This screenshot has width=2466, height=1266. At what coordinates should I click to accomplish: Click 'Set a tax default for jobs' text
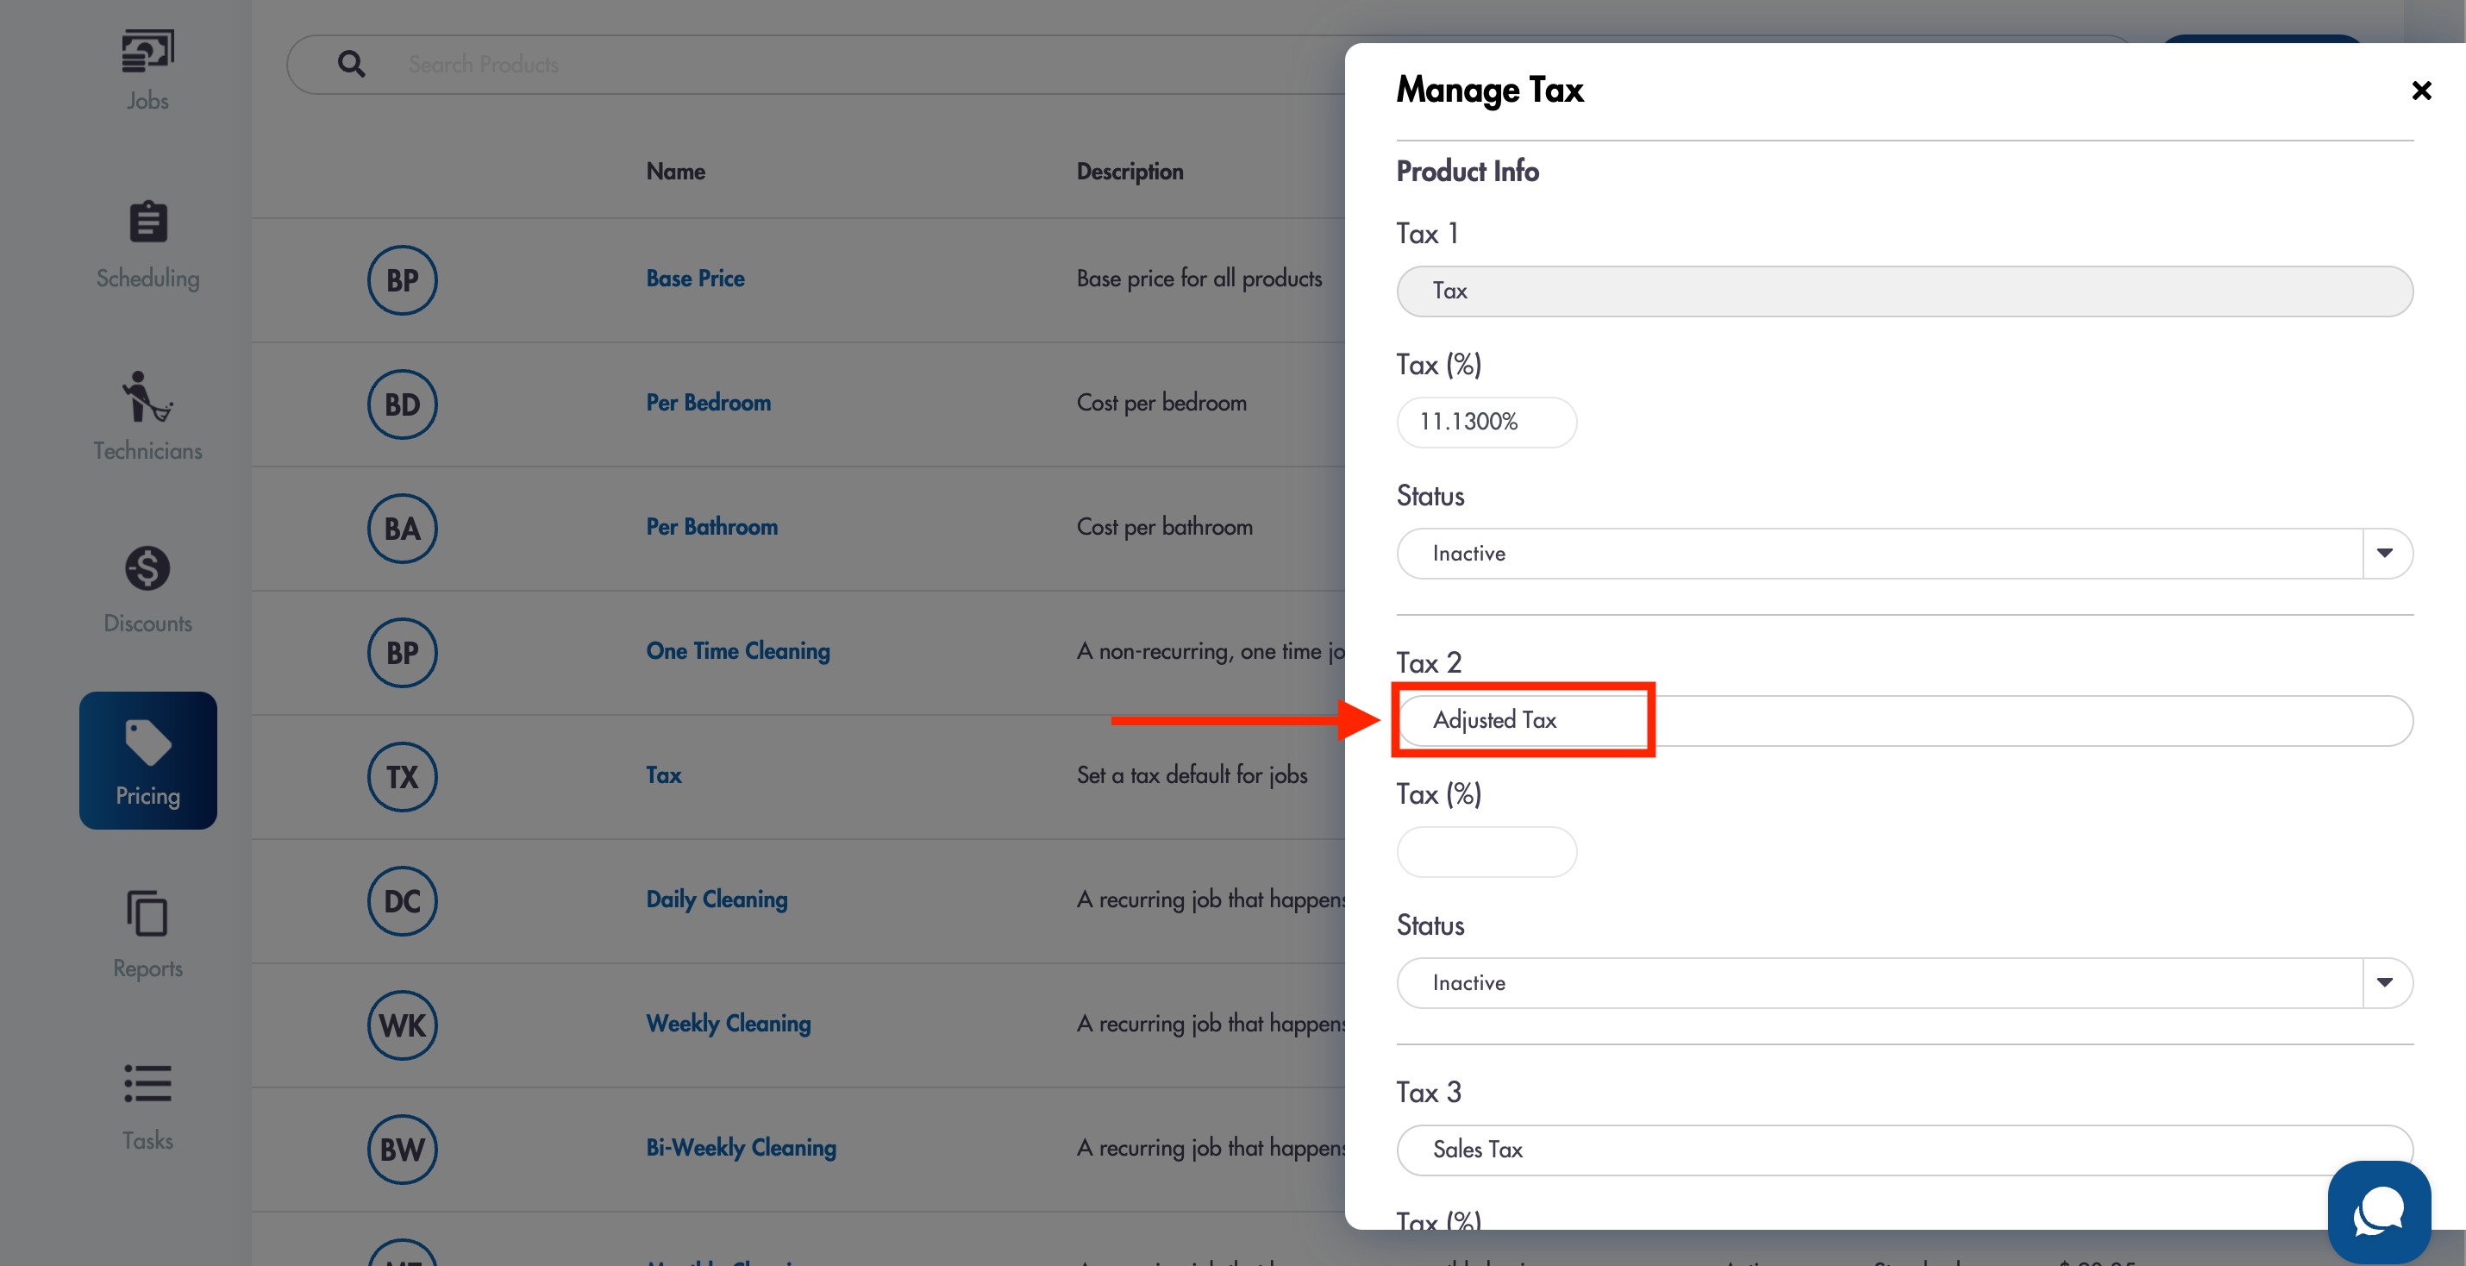1192,774
